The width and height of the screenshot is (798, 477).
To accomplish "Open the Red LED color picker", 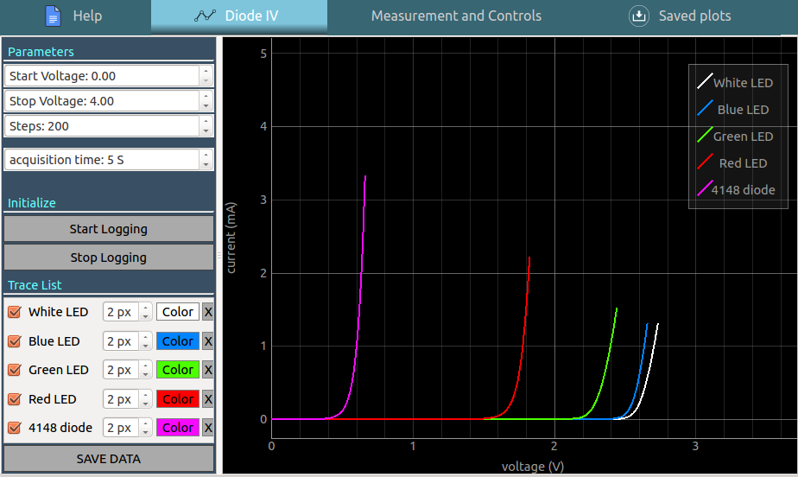I will [178, 399].
